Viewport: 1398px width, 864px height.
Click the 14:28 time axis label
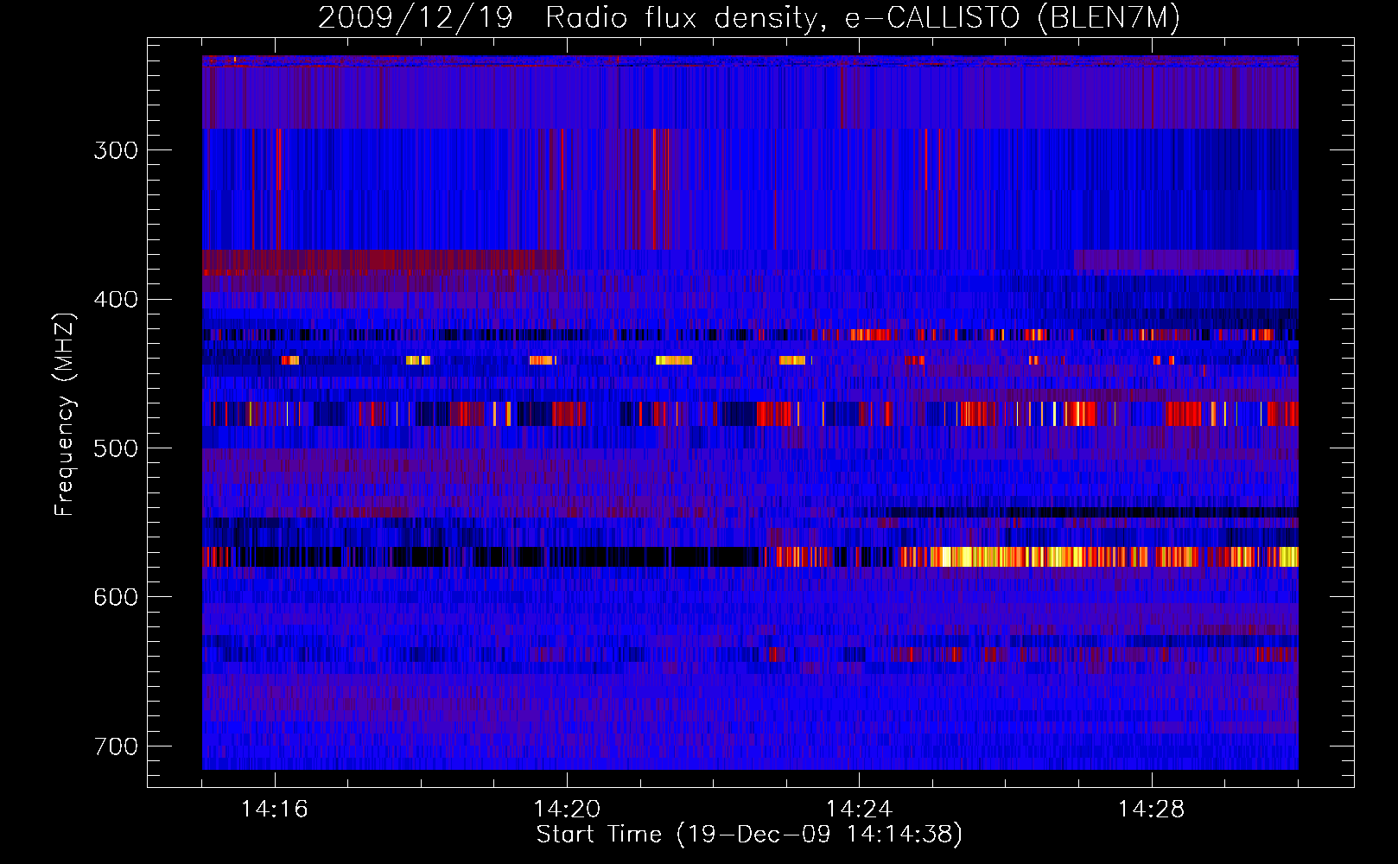(x=1151, y=810)
